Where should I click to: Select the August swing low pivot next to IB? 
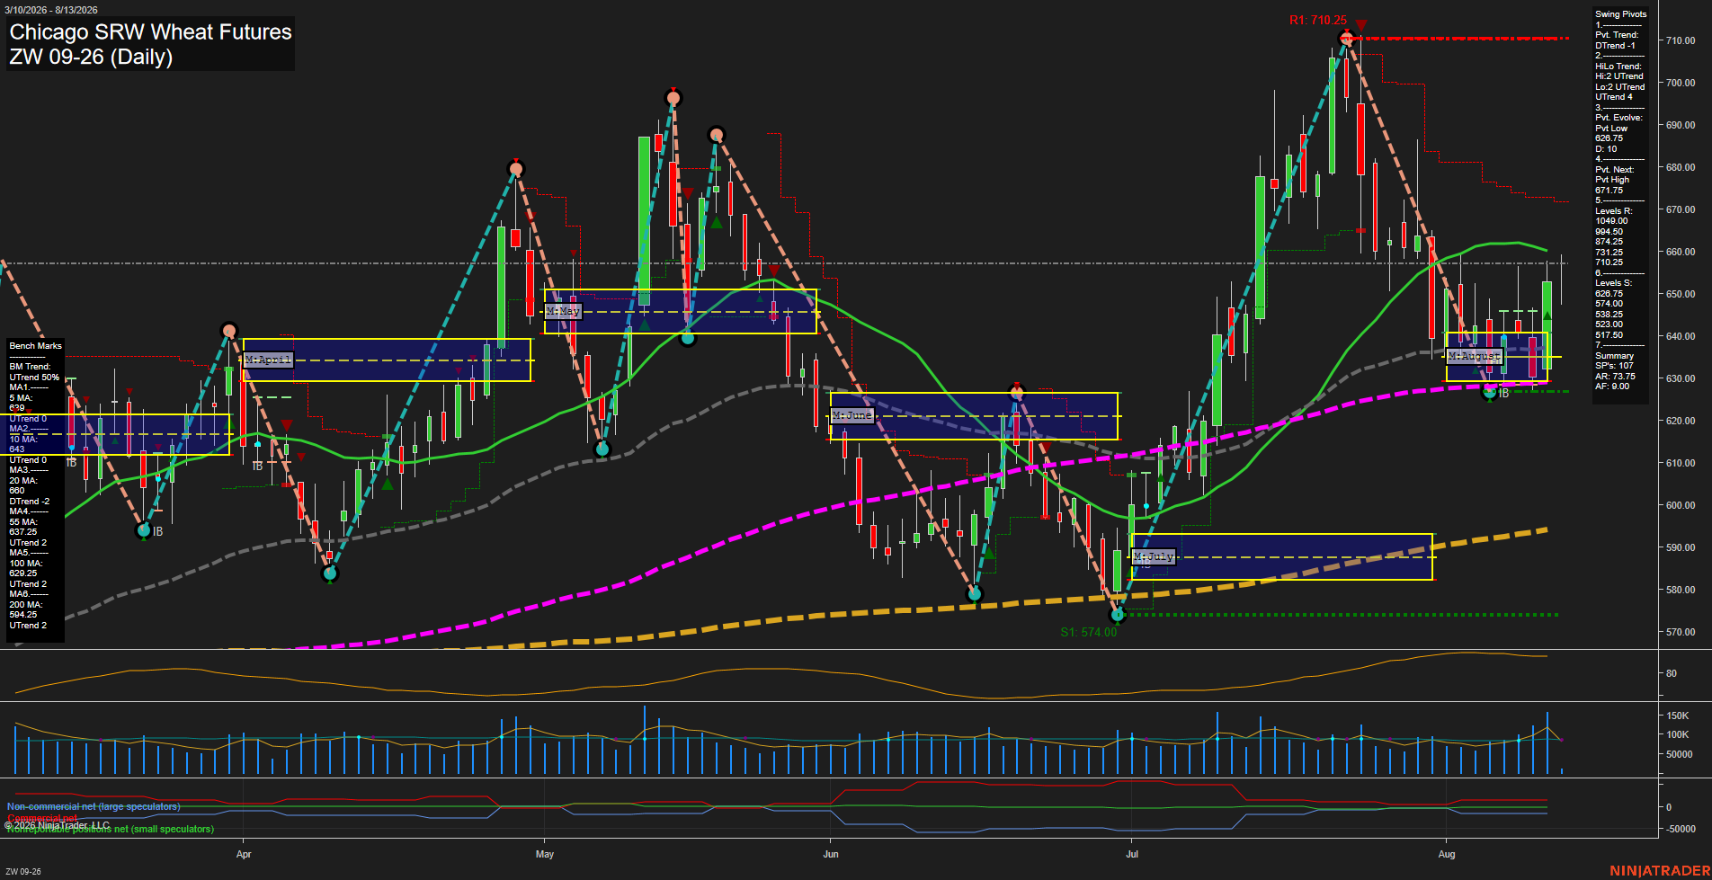point(1490,392)
